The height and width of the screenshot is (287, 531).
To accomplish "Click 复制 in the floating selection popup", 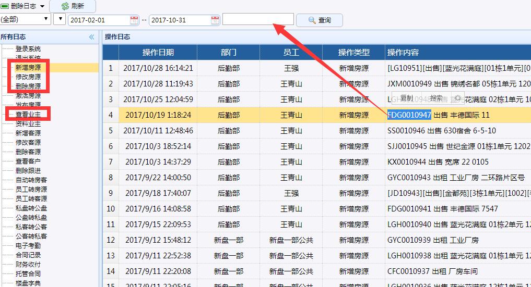I will pos(406,98).
